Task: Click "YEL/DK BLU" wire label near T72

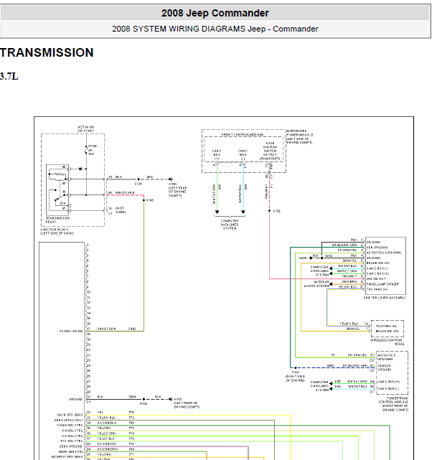Action: pyautogui.click(x=106, y=418)
